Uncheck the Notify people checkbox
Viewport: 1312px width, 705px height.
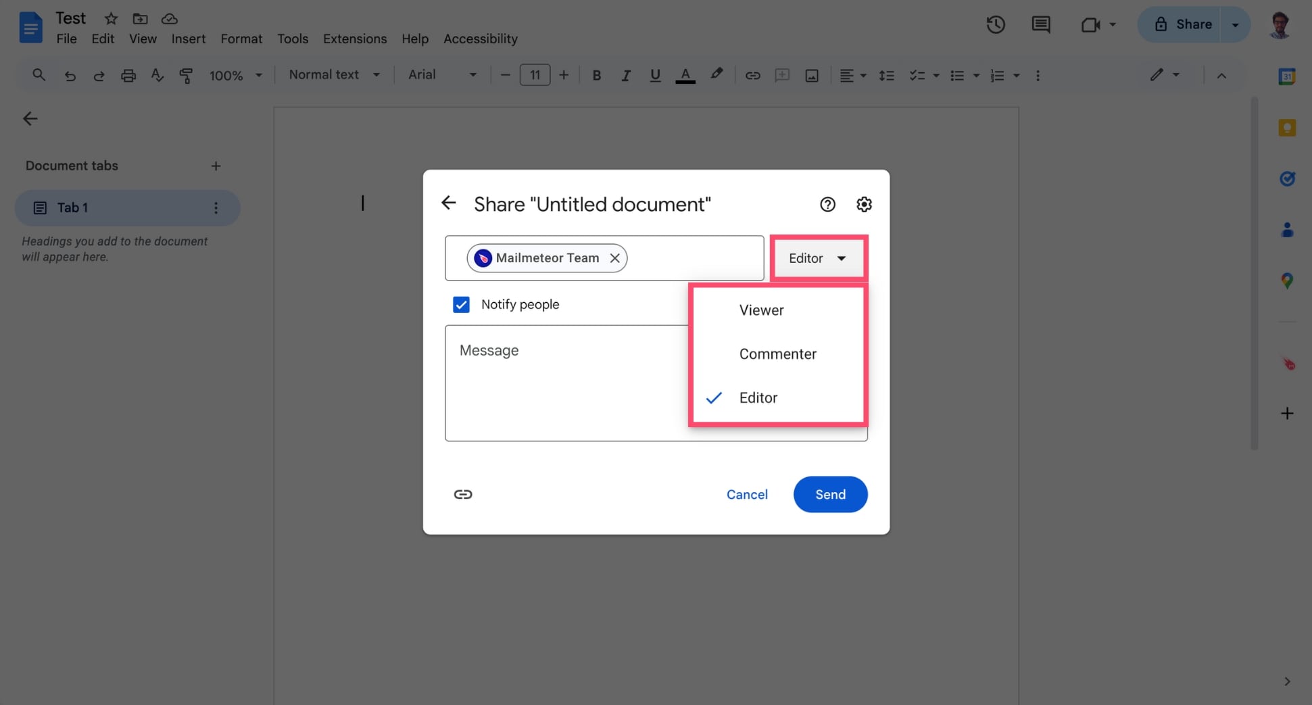coord(460,304)
